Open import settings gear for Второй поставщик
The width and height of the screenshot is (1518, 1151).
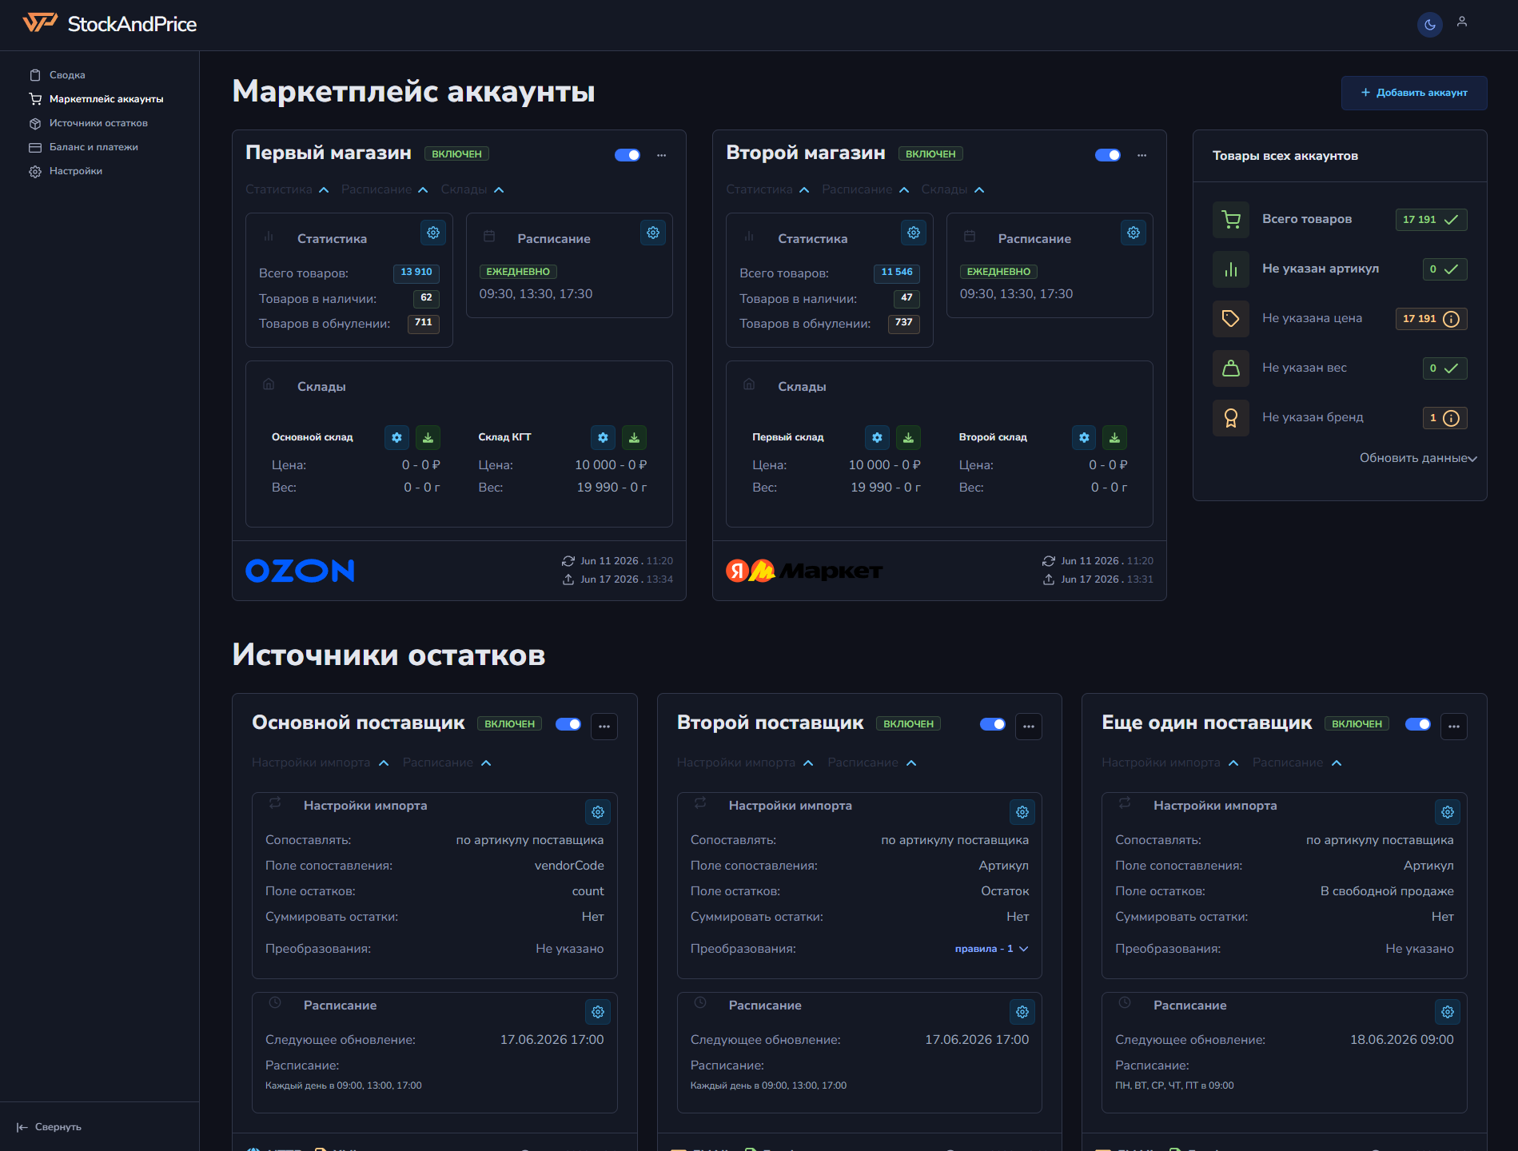pos(1022,812)
